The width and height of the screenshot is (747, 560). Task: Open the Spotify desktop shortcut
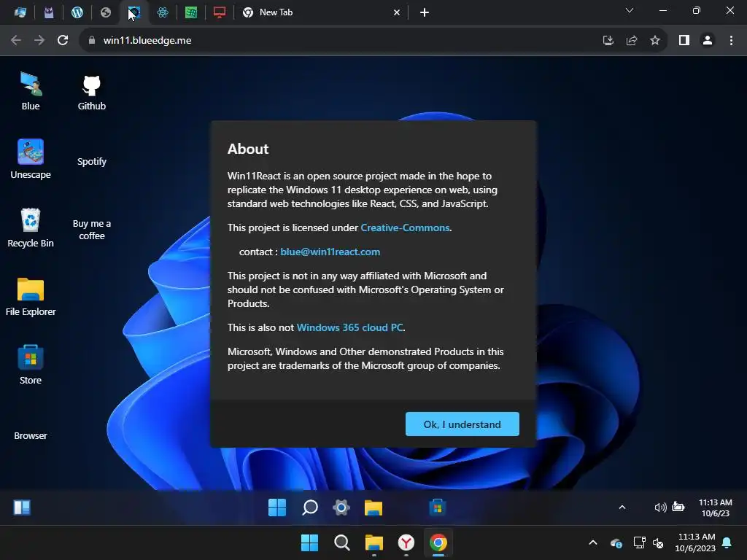[91, 161]
